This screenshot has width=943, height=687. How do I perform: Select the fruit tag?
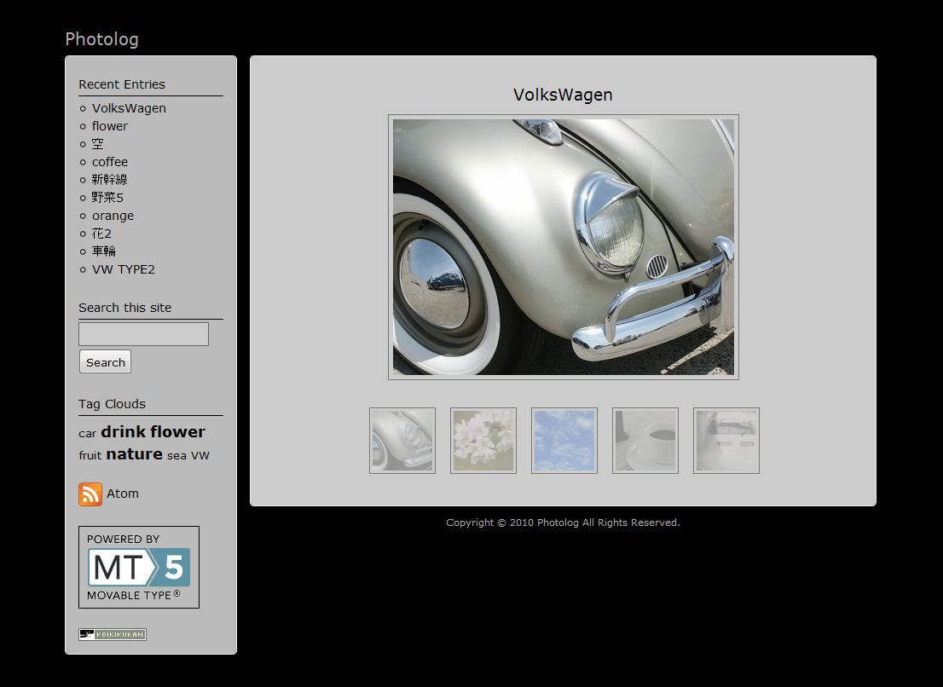(x=90, y=456)
